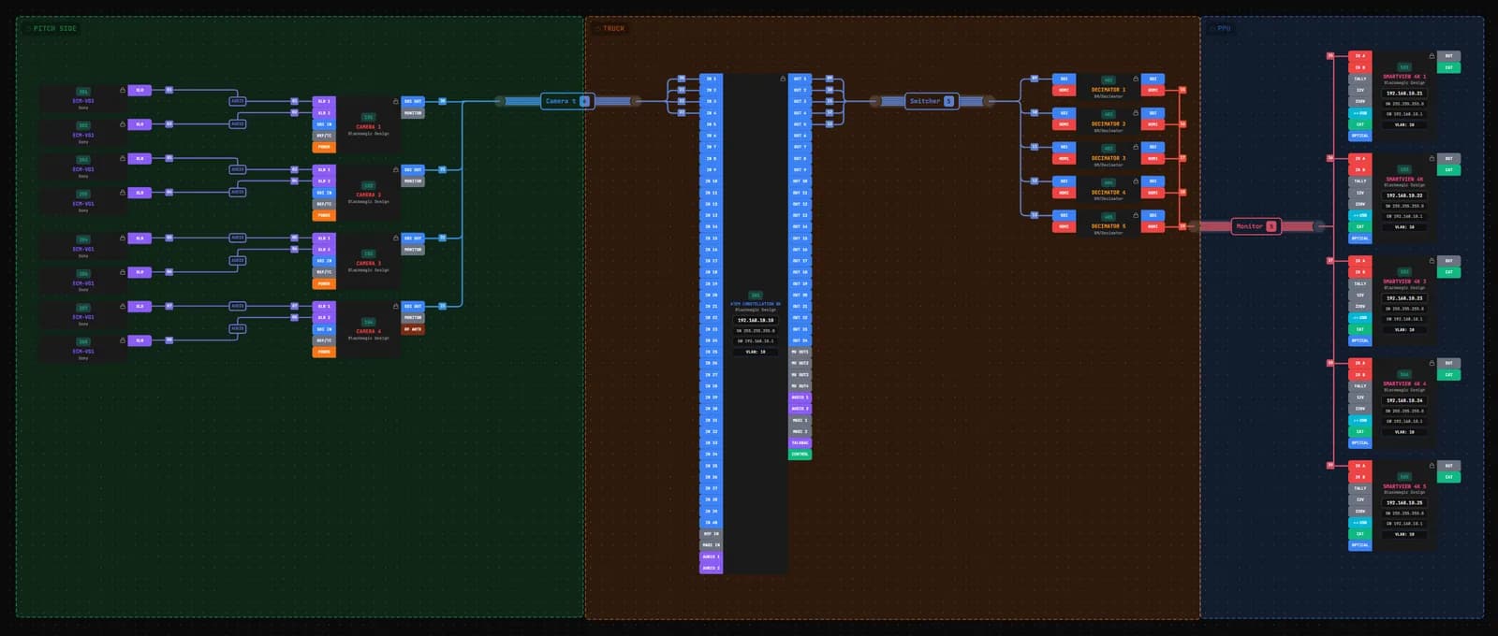1498x636 pixels.
Task: Select the TALLY port on SMARTVIEW 4K 1
Action: (x=1360, y=79)
